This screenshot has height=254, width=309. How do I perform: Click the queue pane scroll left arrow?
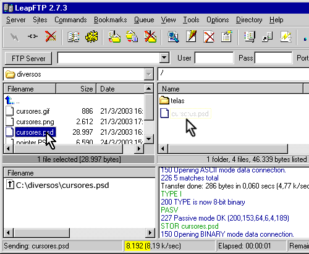[x=9, y=233]
